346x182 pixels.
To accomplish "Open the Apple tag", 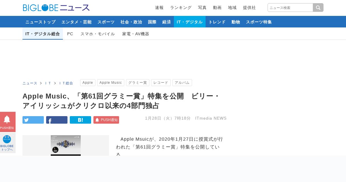I will [88, 83].
